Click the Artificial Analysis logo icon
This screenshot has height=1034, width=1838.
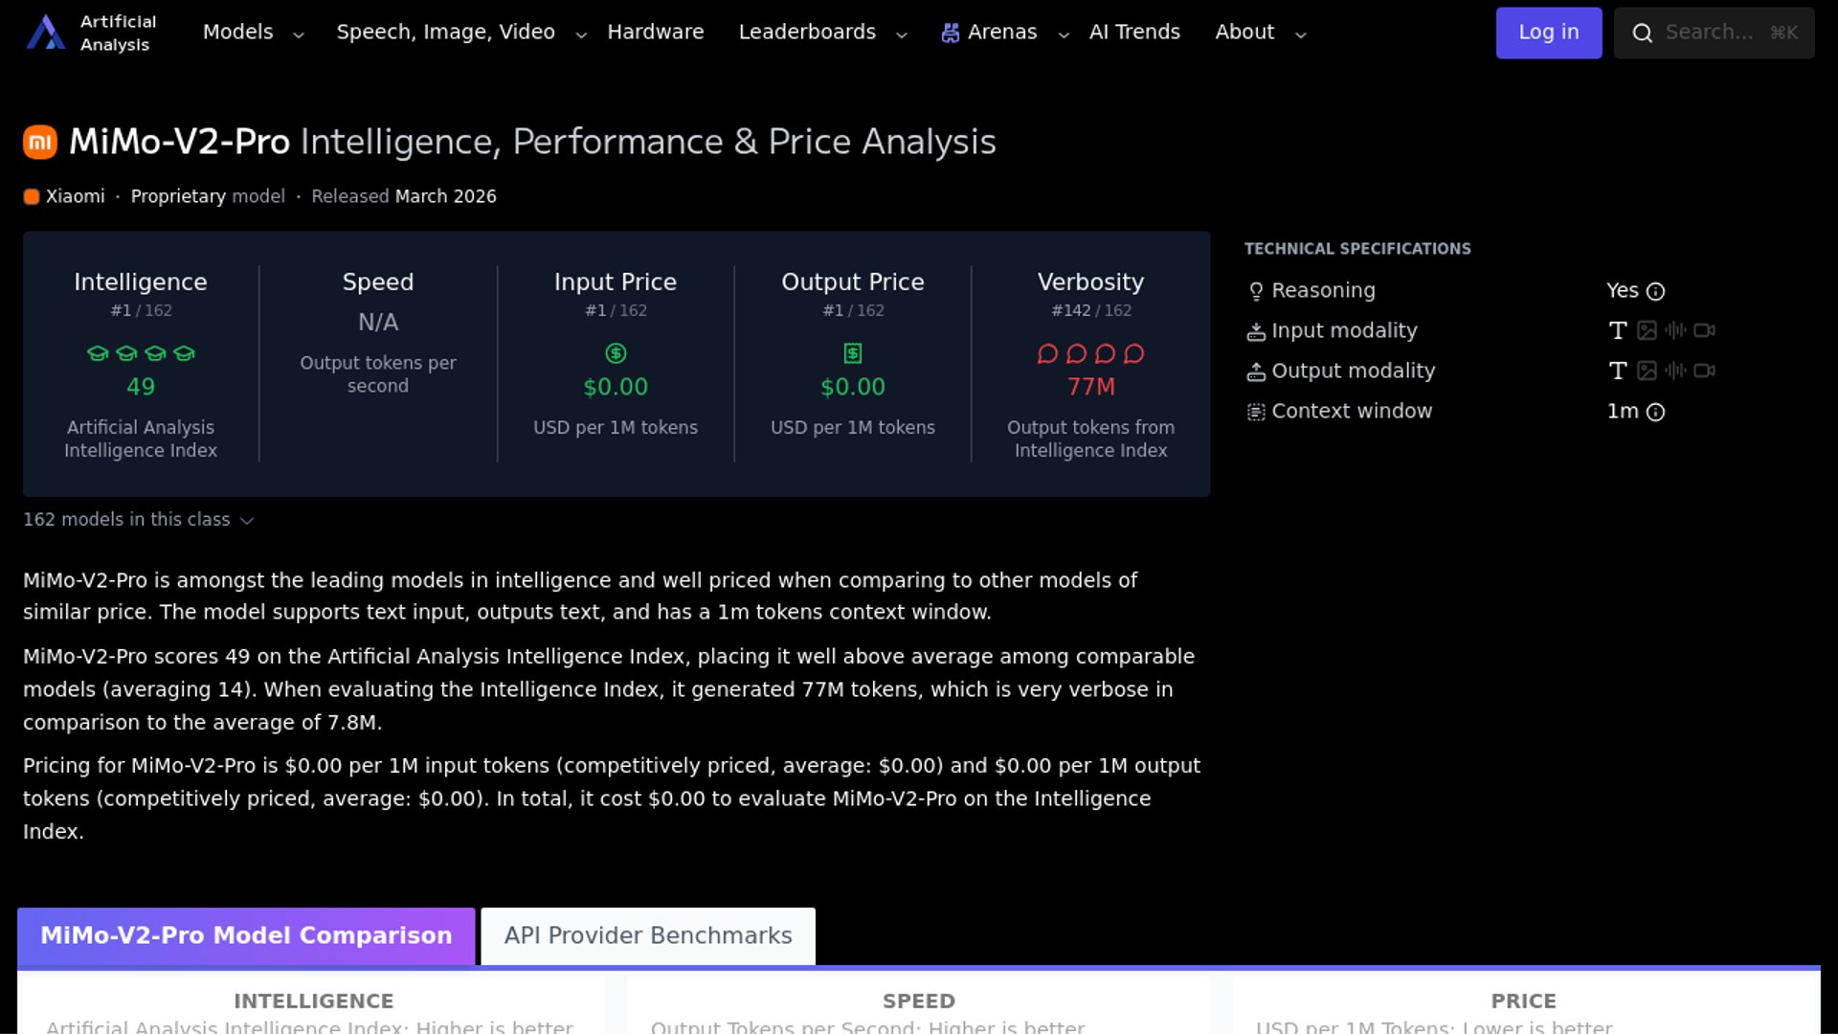pos(45,33)
